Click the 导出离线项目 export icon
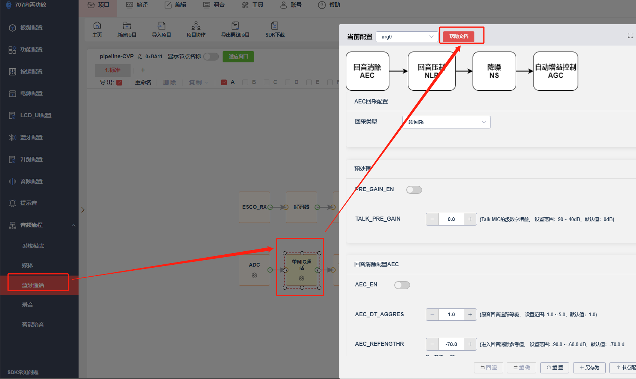The image size is (636, 379). pos(235,29)
